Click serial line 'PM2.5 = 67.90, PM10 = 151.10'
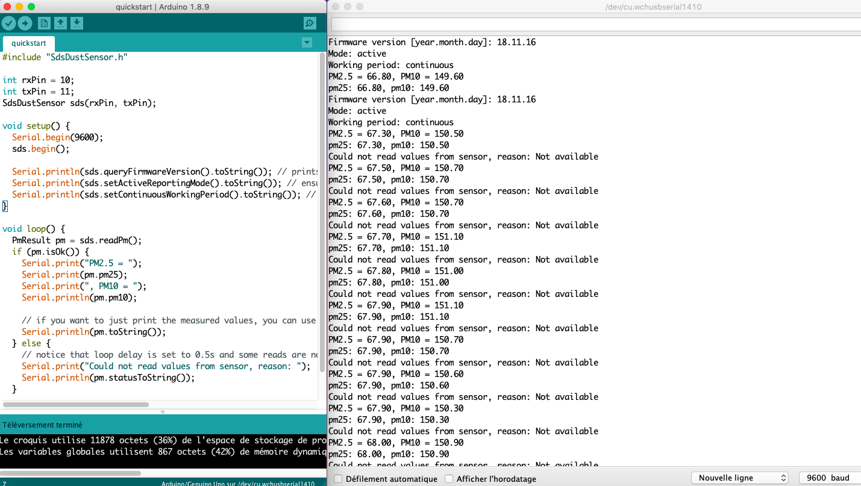 click(396, 305)
